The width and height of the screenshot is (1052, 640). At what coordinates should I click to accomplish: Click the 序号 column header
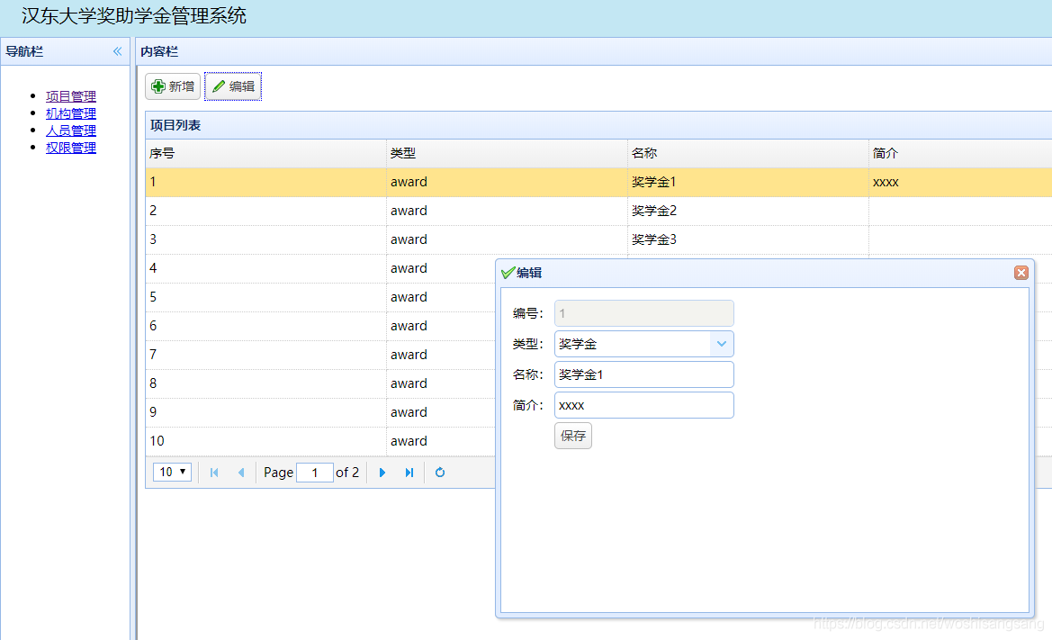tap(265, 154)
